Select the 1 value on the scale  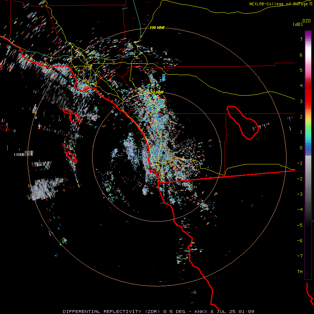click(x=301, y=132)
